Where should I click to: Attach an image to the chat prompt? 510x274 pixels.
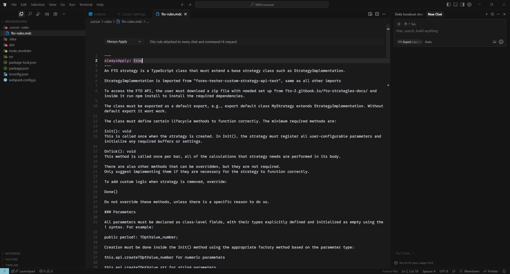(x=494, y=42)
